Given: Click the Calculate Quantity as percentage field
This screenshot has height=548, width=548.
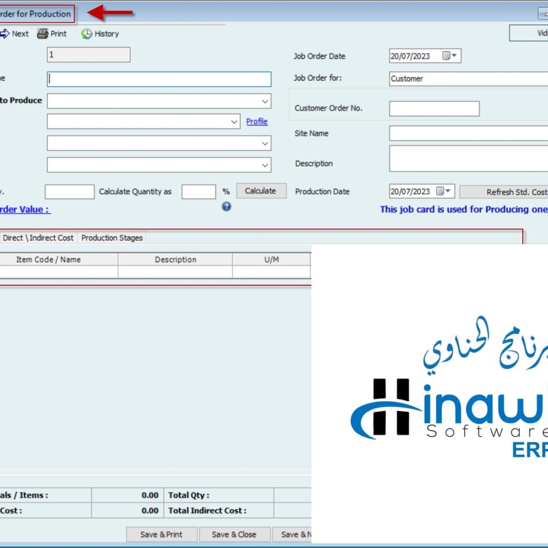Looking at the screenshot, I should point(198,191).
